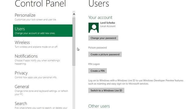The image size is (195, 109).
Task: Click the category list scrollbar thumb
Action: pos(74,42)
